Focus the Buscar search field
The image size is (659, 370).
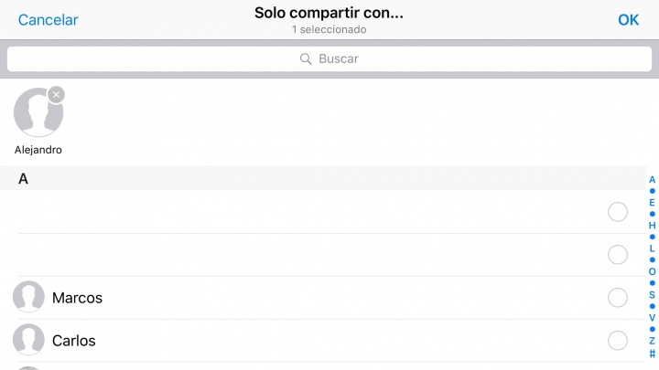329,58
